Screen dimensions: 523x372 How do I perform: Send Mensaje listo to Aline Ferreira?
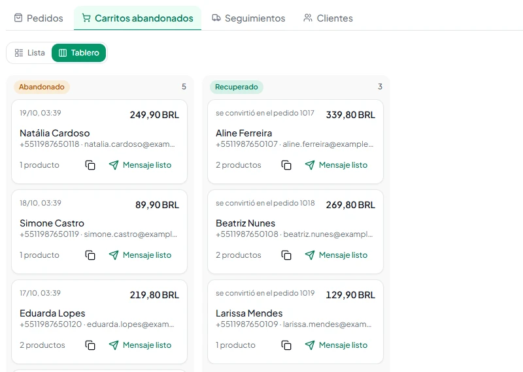[336, 165]
